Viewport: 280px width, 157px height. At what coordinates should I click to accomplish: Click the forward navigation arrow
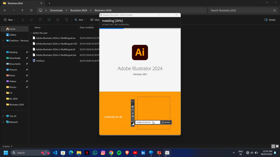14,10
